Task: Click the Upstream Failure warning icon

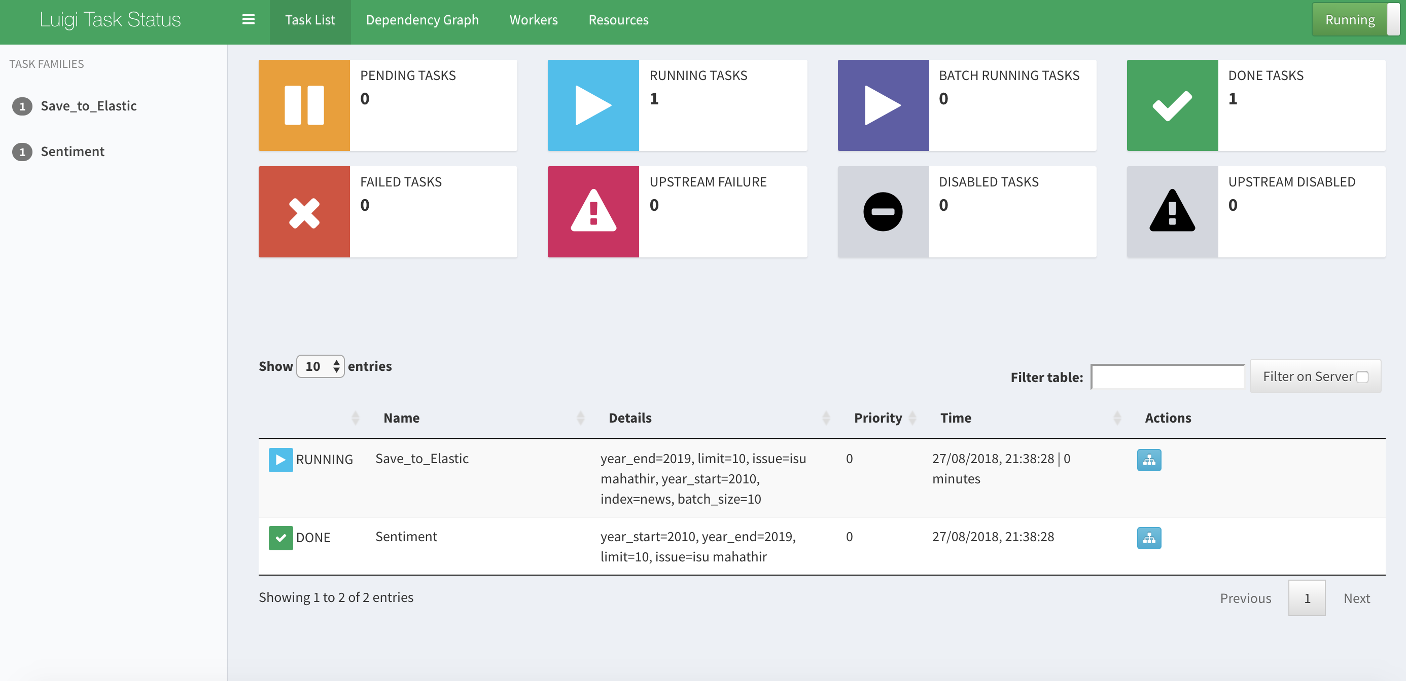Action: (593, 212)
